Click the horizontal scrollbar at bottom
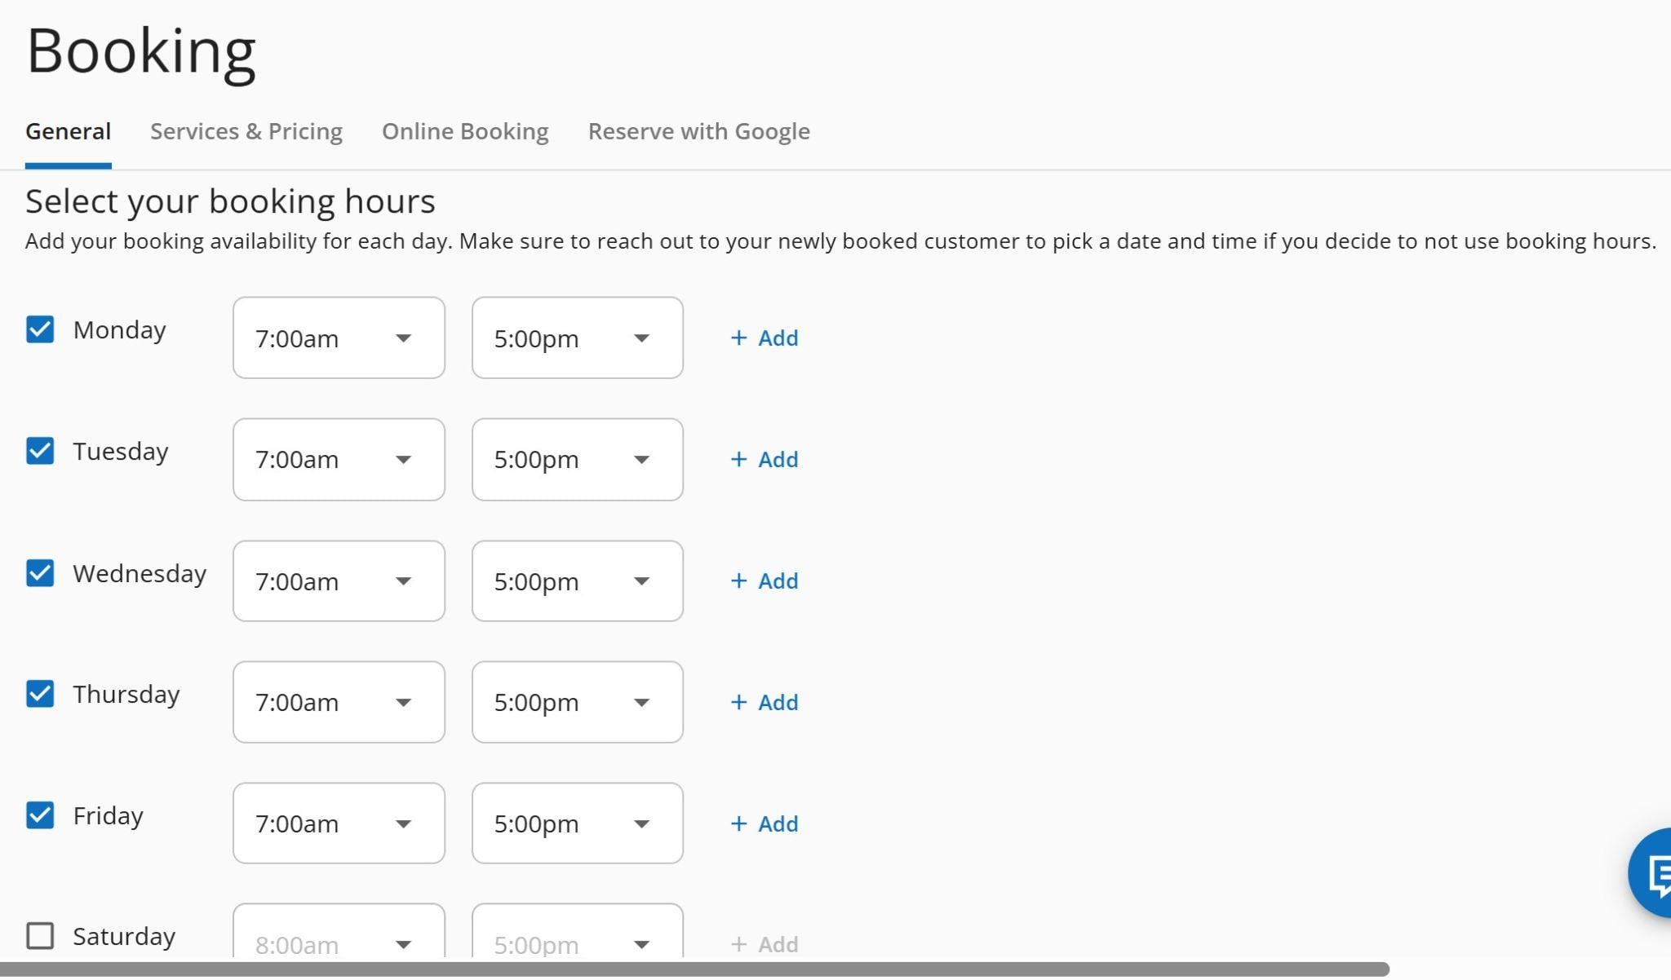1671x980 pixels. point(694,969)
